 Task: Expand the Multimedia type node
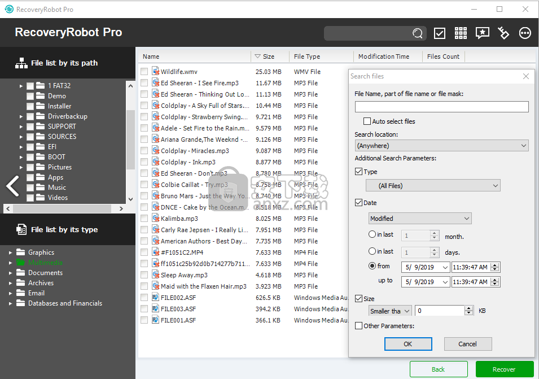10,263
